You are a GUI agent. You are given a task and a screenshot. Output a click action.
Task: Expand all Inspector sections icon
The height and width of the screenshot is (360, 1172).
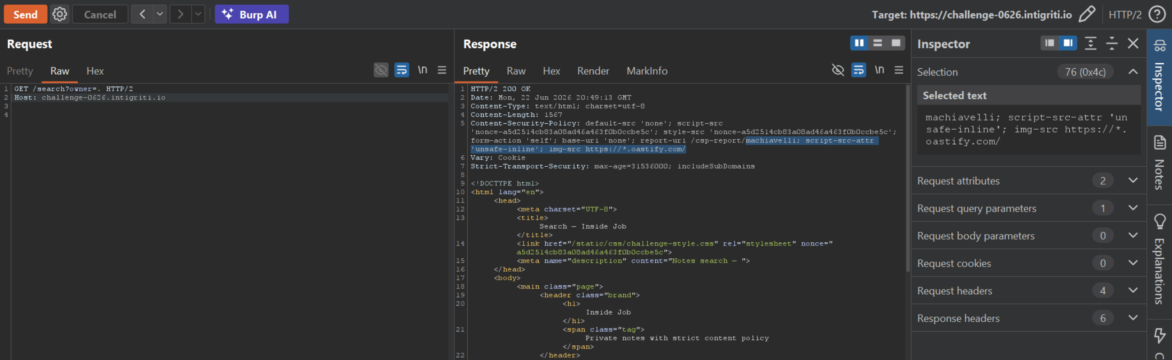click(1090, 44)
